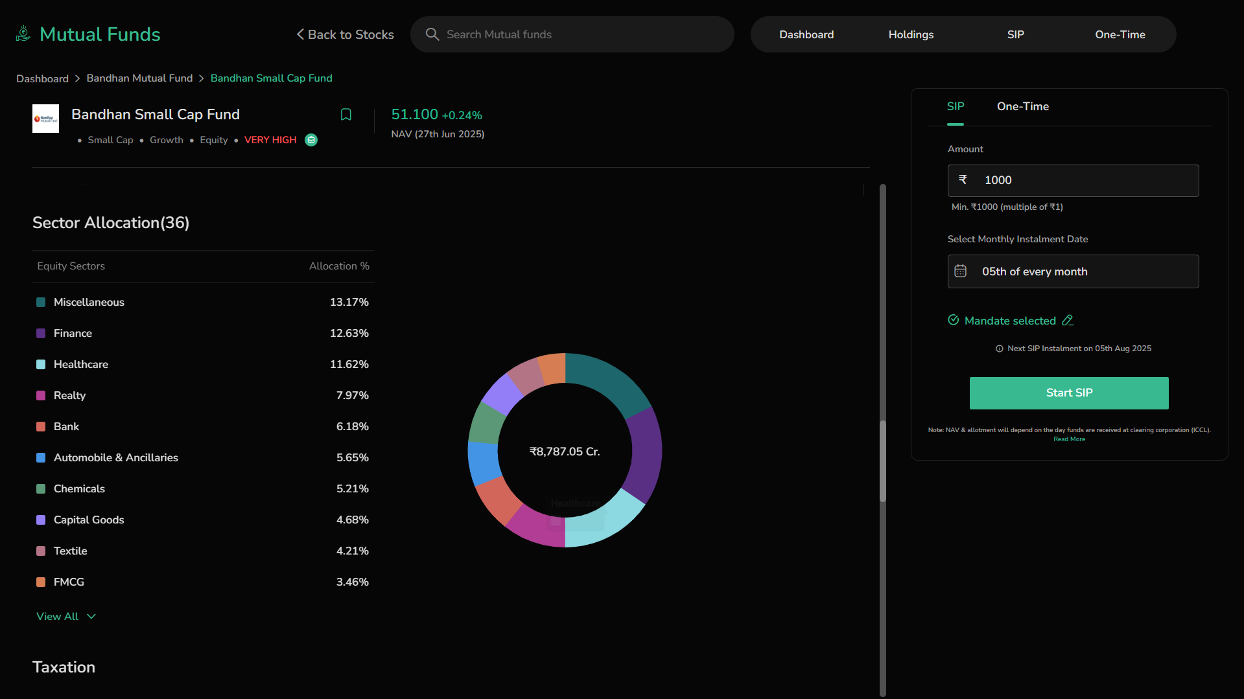Screen dimensions: 1244x699
Task: Open the 05th of every month date selector
Action: 1073,271
